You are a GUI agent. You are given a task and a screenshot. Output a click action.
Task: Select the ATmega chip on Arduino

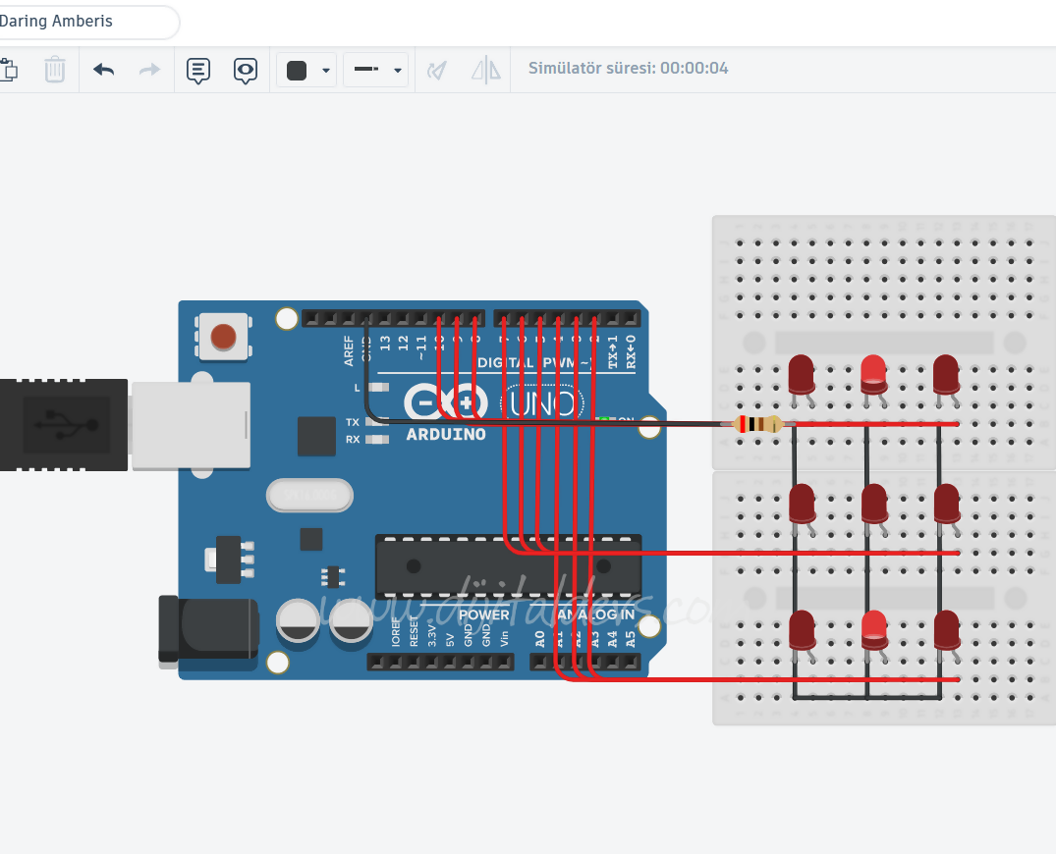pos(509,566)
